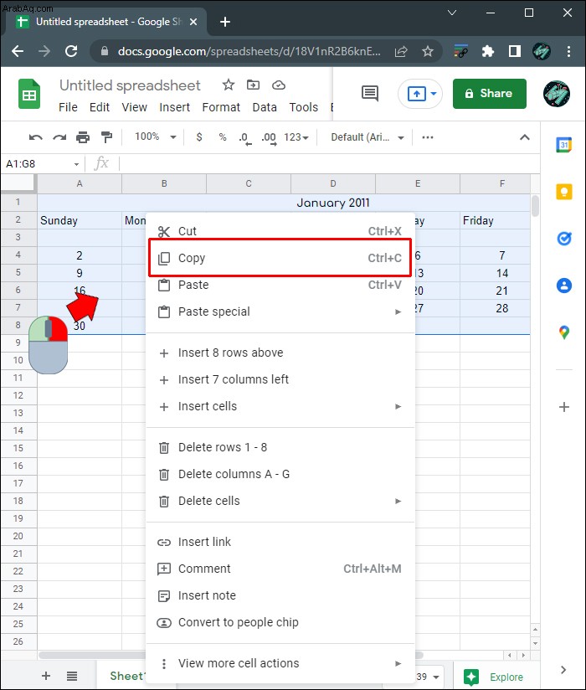Viewport: 586px width, 690px height.
Task: Open the File menu
Action: tap(68, 107)
